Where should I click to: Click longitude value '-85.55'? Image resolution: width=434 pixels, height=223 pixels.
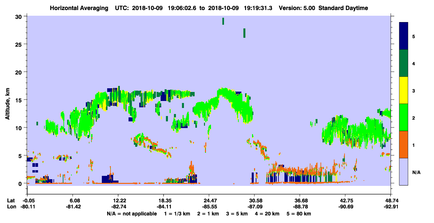click(x=209, y=207)
